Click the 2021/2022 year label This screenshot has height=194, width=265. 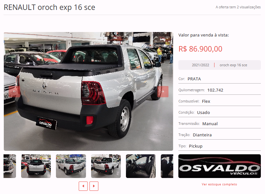[x=200, y=65]
